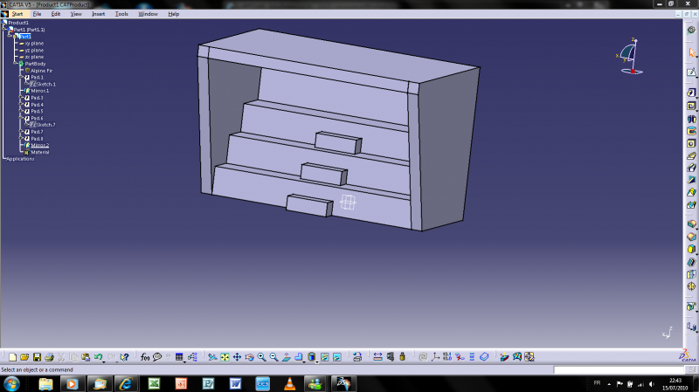Click the Fit All In view icon
699x392 pixels.
point(225,357)
